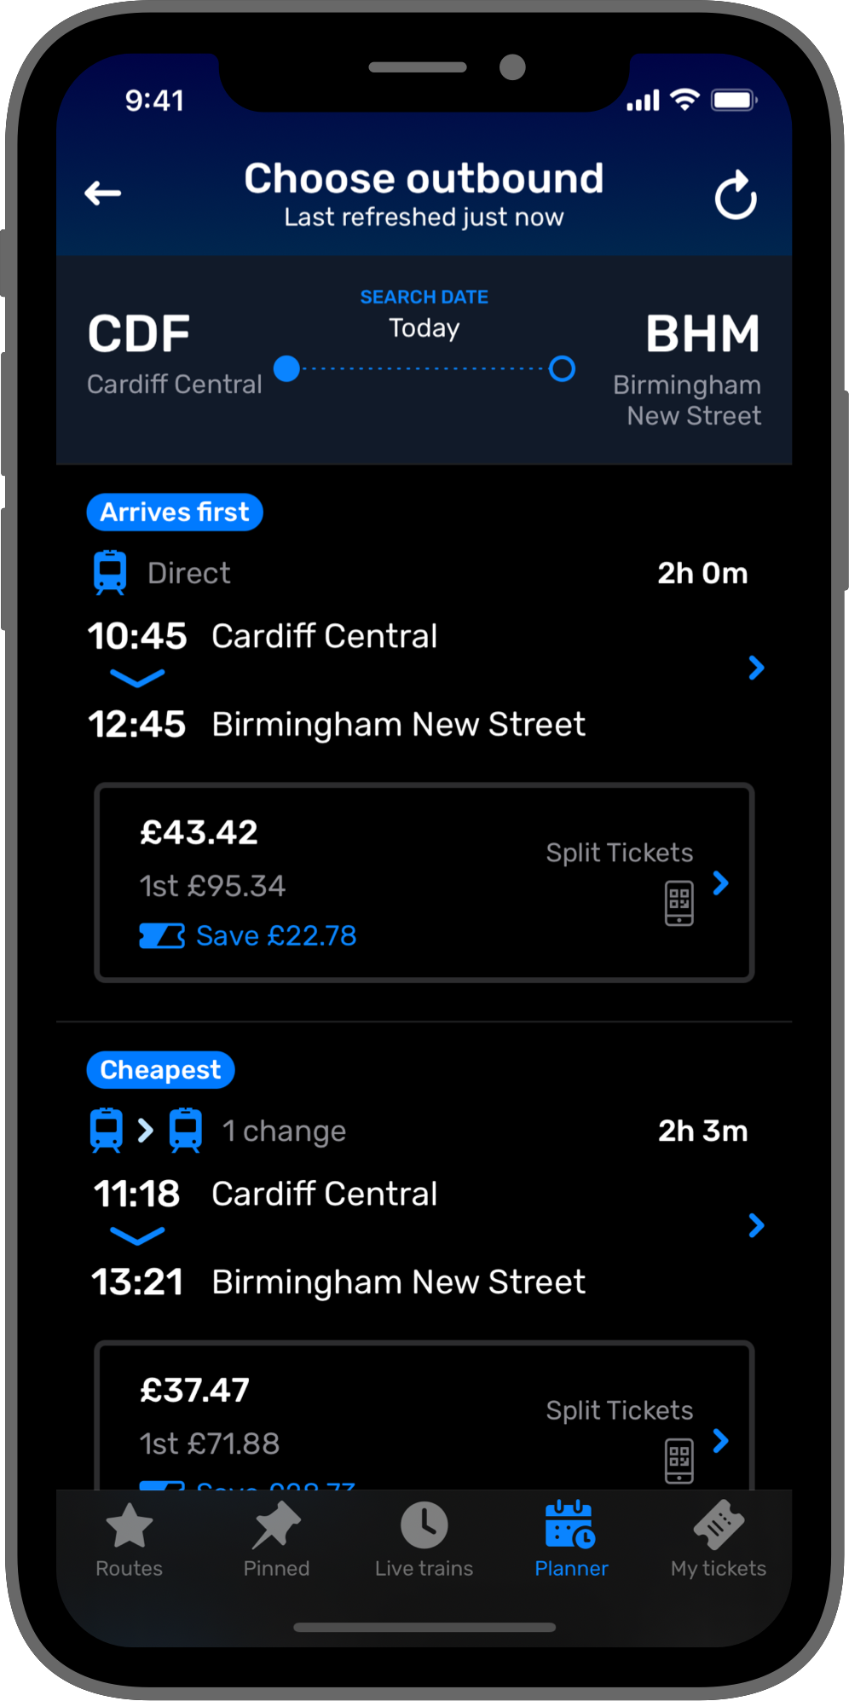Toggle the Arrives first filter badge

tap(174, 512)
